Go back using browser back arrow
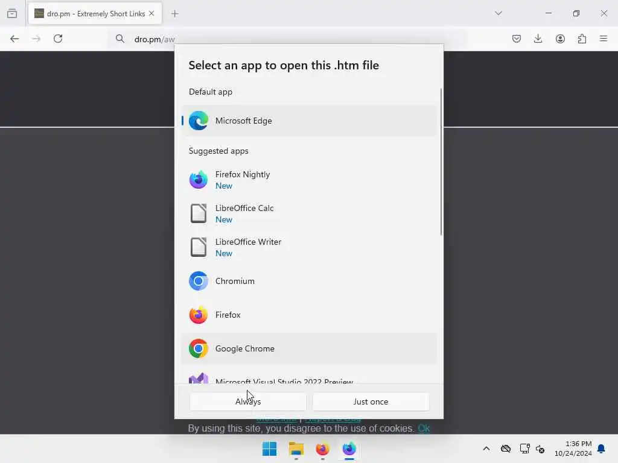This screenshot has width=618, height=463. coord(14,39)
